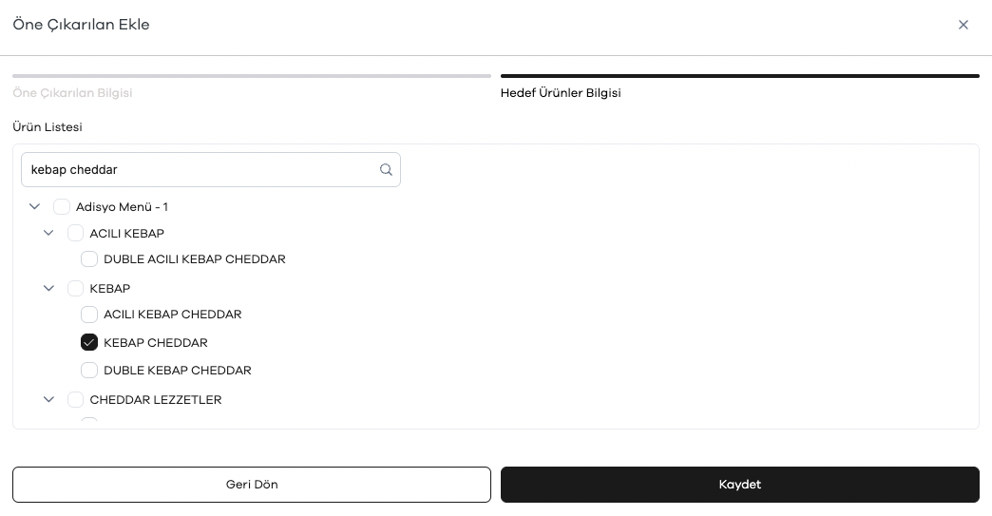Select DUBLE ACILI KEBAP CHEDDAR checkbox
This screenshot has height=516, width=992.
click(89, 259)
